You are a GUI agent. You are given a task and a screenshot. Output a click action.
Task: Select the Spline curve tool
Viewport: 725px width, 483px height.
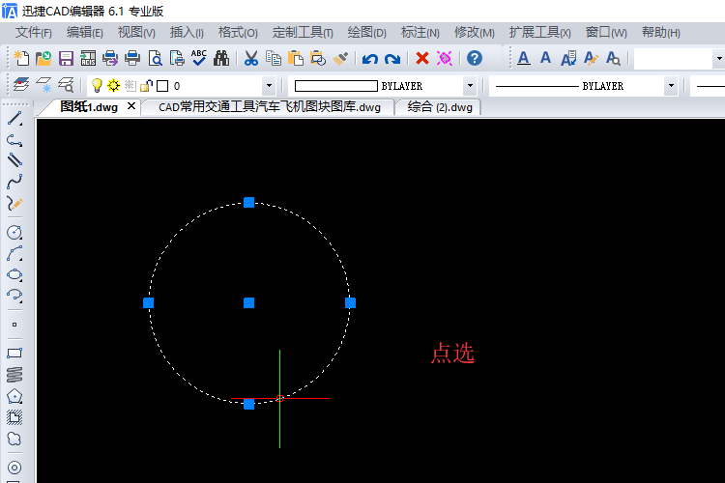point(14,182)
